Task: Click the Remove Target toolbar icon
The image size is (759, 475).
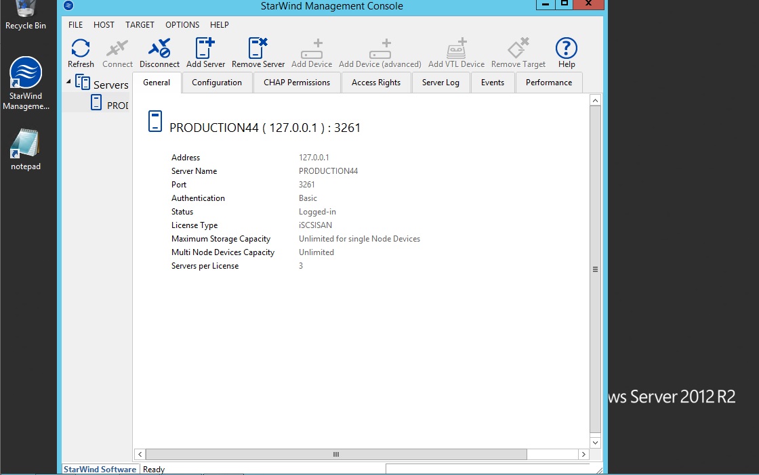Action: pos(518,53)
